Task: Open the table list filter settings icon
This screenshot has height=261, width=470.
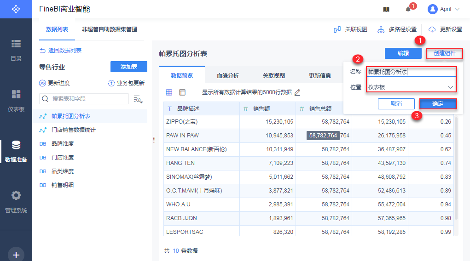Action: tap(138, 99)
